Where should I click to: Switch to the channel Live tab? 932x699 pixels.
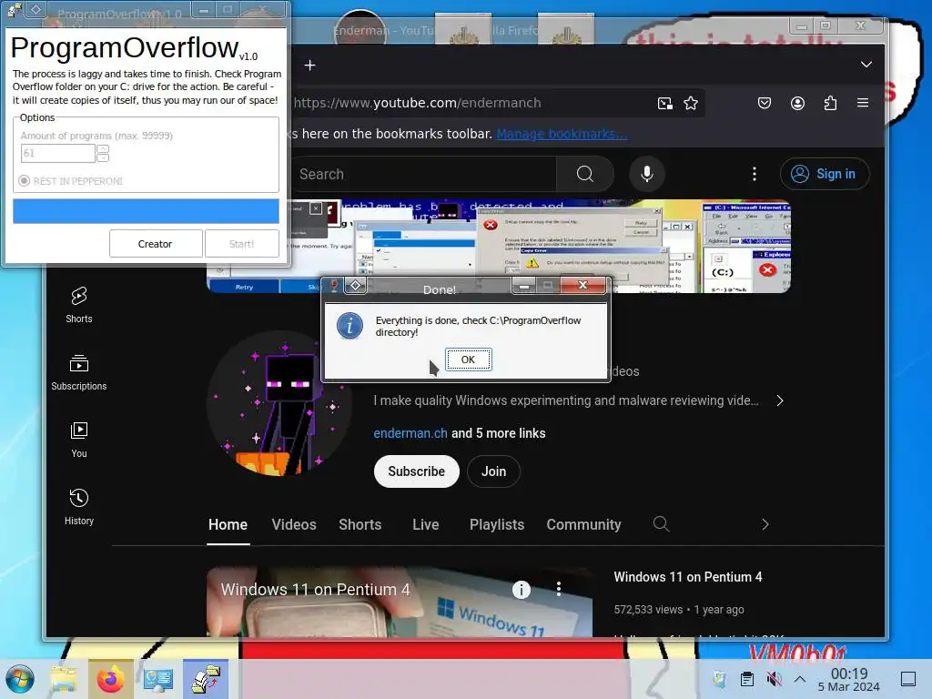426,525
